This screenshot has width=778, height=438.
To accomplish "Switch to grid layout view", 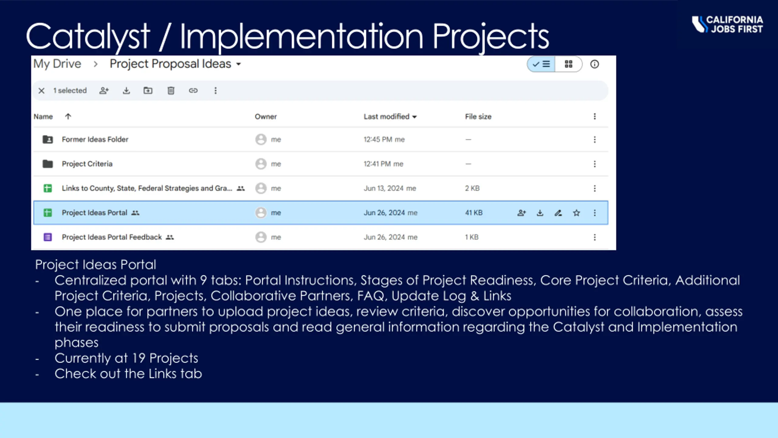I will click(x=568, y=64).
